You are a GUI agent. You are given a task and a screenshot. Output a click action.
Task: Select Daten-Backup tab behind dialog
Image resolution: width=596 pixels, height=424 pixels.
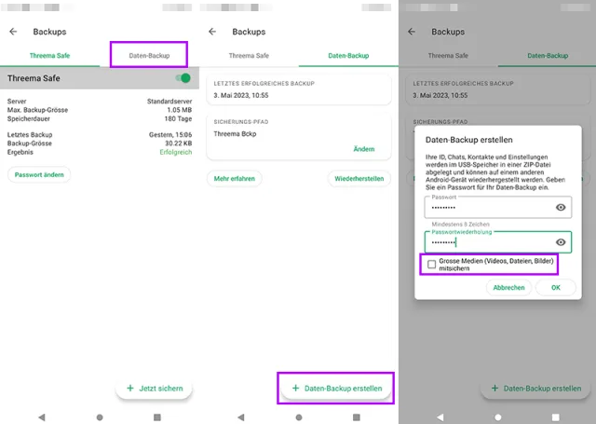(548, 56)
